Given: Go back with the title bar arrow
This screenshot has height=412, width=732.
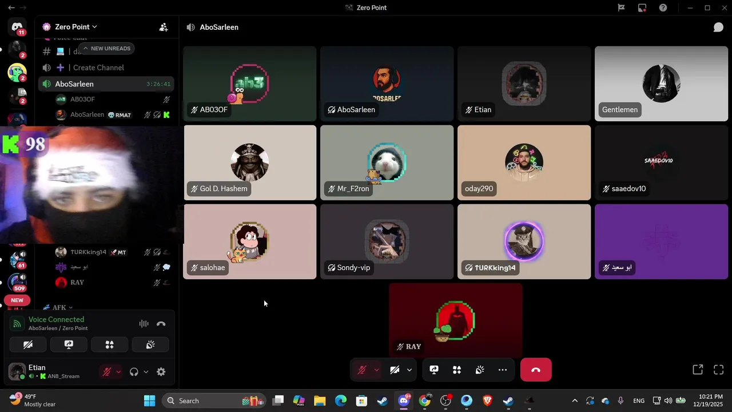Looking at the screenshot, I should point(11,7).
